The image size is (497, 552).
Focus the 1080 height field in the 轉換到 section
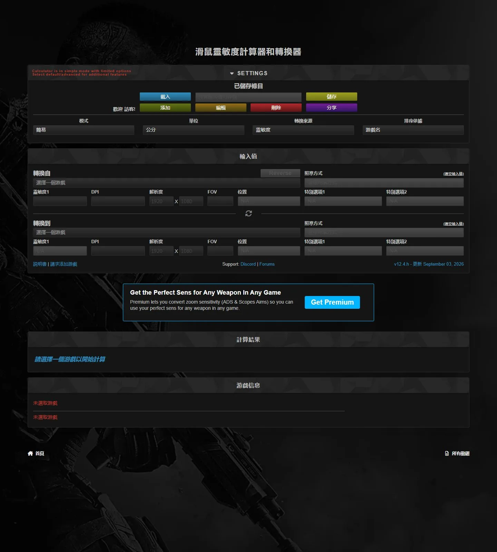tap(191, 251)
